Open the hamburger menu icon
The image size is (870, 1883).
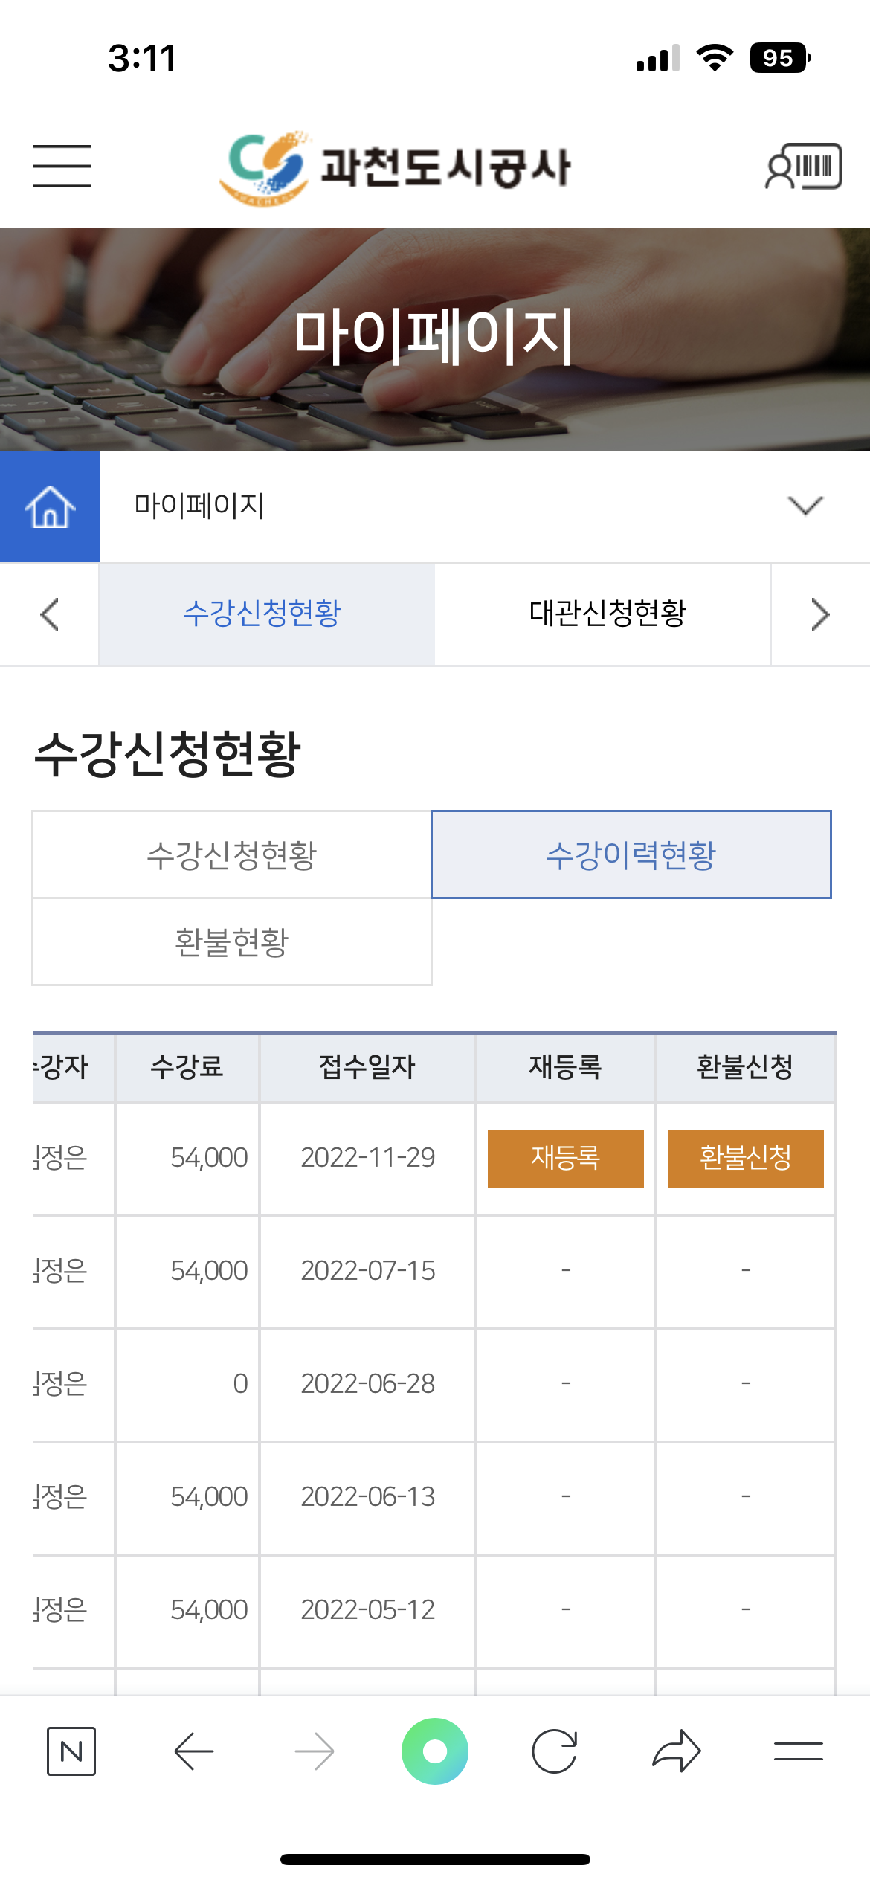[62, 166]
